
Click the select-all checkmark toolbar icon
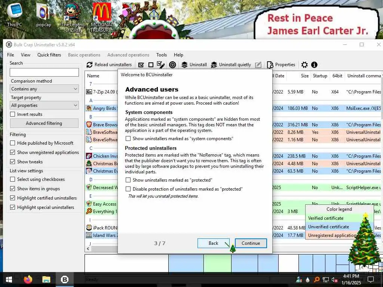[141, 65]
